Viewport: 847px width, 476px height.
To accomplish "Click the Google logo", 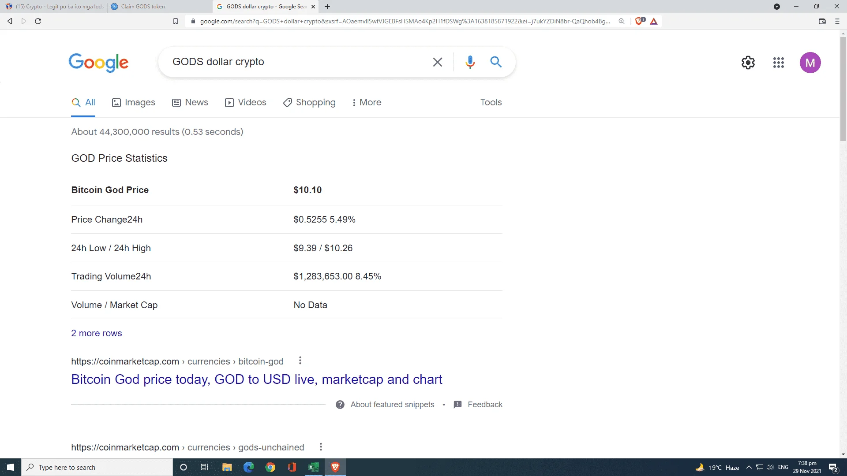I will click(98, 63).
